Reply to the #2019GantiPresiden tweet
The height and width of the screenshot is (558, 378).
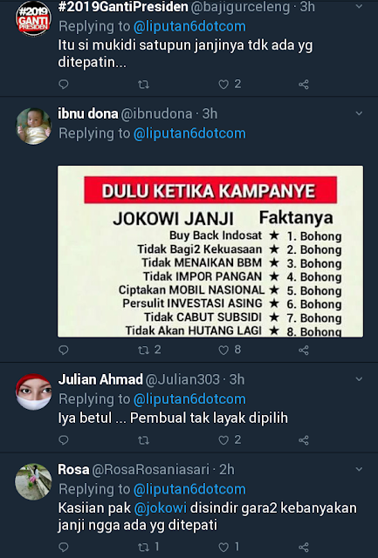click(x=64, y=85)
